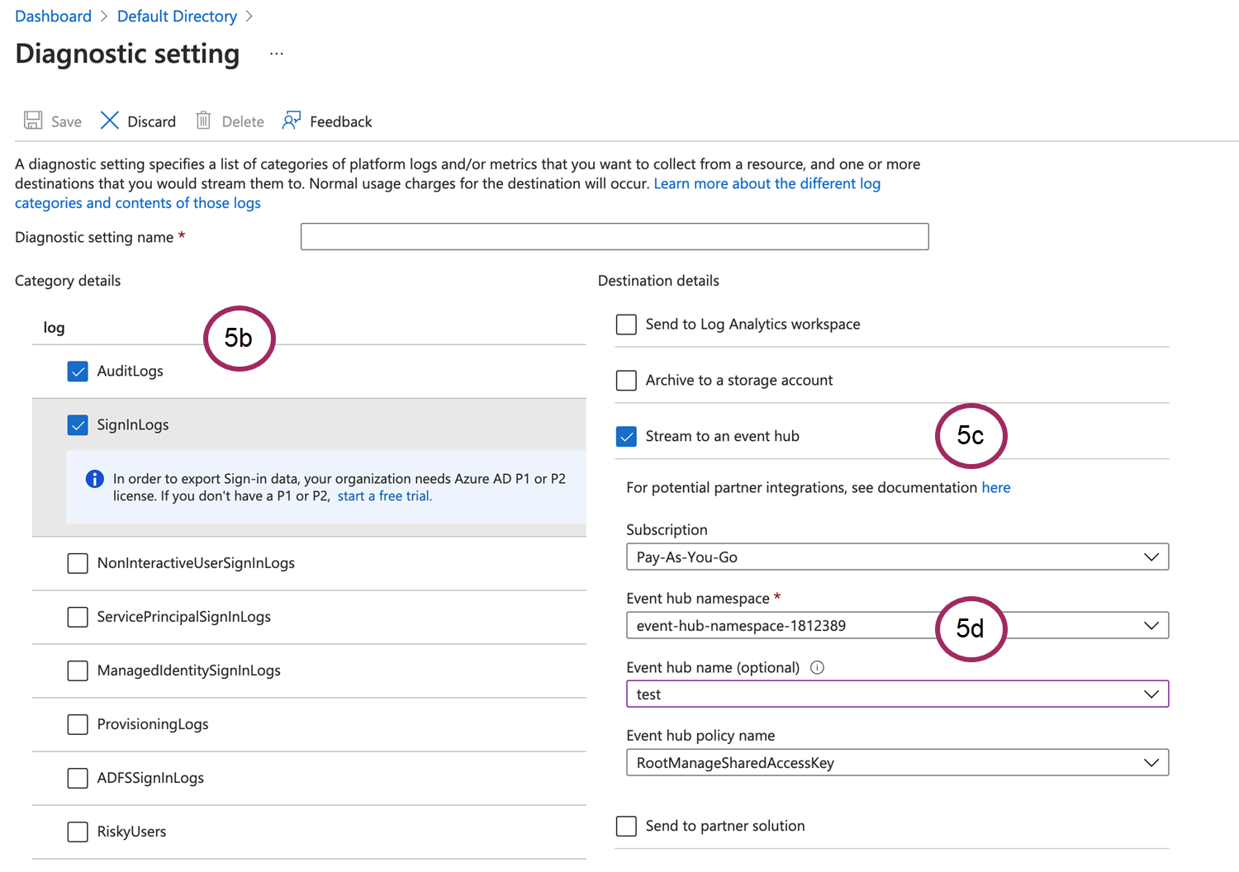Uncheck the AuditLogs checkbox
Screen dimensions: 1239x872
[x=77, y=371]
